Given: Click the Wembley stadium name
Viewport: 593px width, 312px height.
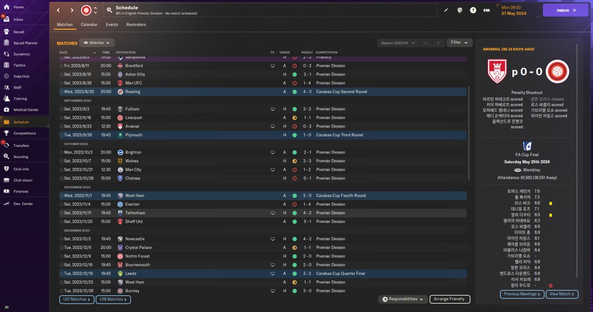Looking at the screenshot, I should tap(531, 170).
